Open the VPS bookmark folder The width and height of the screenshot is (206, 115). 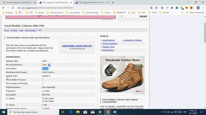click(29, 13)
